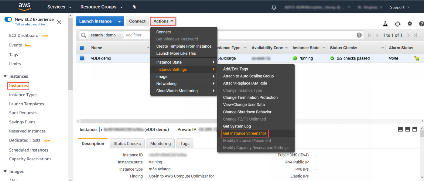Toggle the select-all instances checkbox
424x181 pixels.
82,48
